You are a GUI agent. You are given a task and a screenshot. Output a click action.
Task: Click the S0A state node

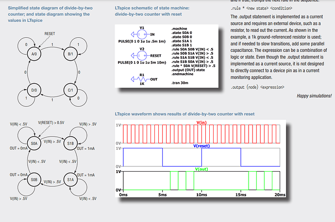pos(34,144)
